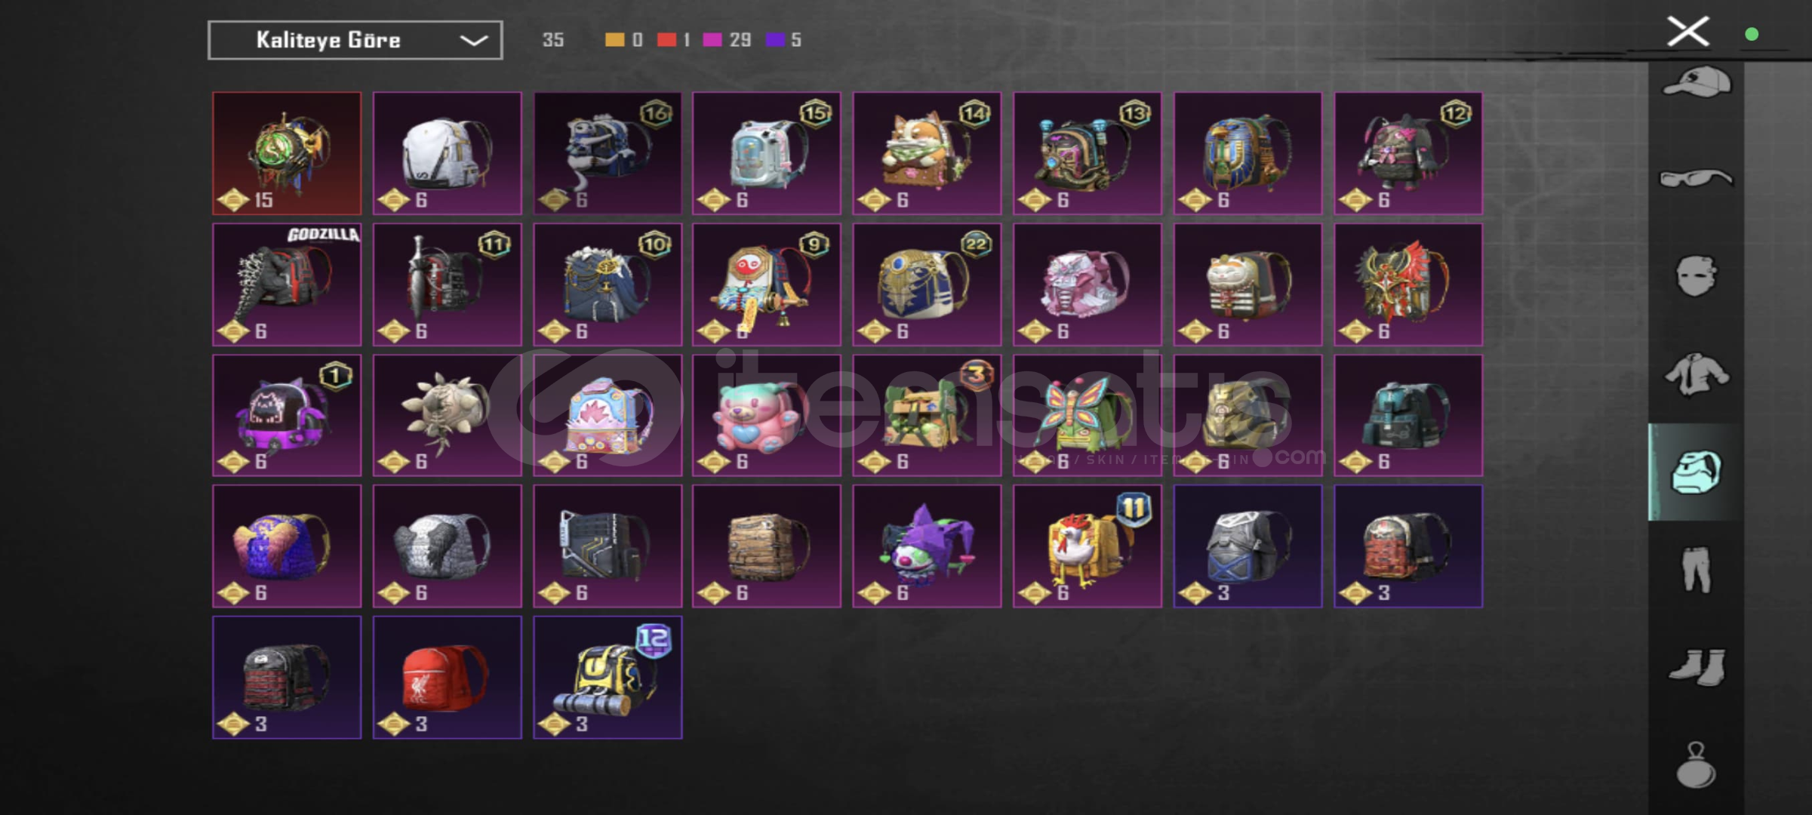Expand the Kaliteye Göre sort dropdown

point(355,40)
